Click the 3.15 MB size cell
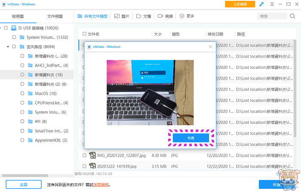 pyautogui.click(x=159, y=166)
